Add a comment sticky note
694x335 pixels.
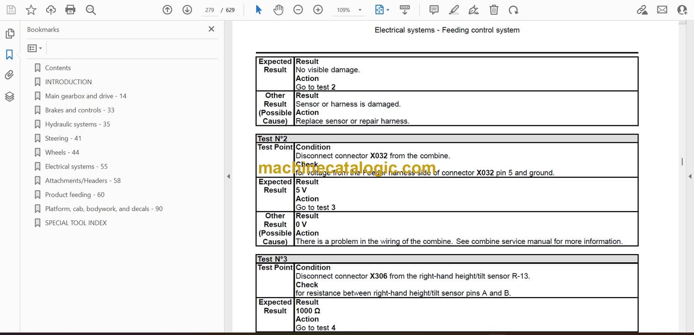pyautogui.click(x=434, y=10)
